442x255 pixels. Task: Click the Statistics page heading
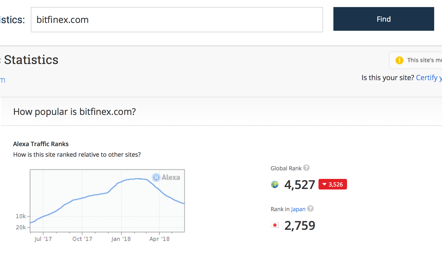[31, 60]
